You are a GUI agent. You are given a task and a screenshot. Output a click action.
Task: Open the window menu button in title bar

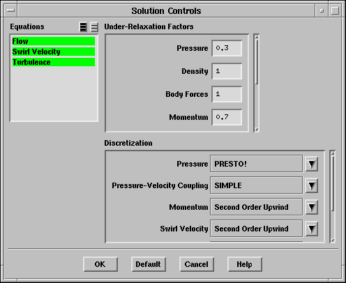pyautogui.click(x=10, y=10)
